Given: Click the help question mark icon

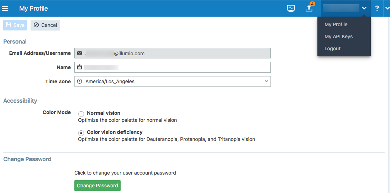Looking at the screenshot, I should coord(377,8).
